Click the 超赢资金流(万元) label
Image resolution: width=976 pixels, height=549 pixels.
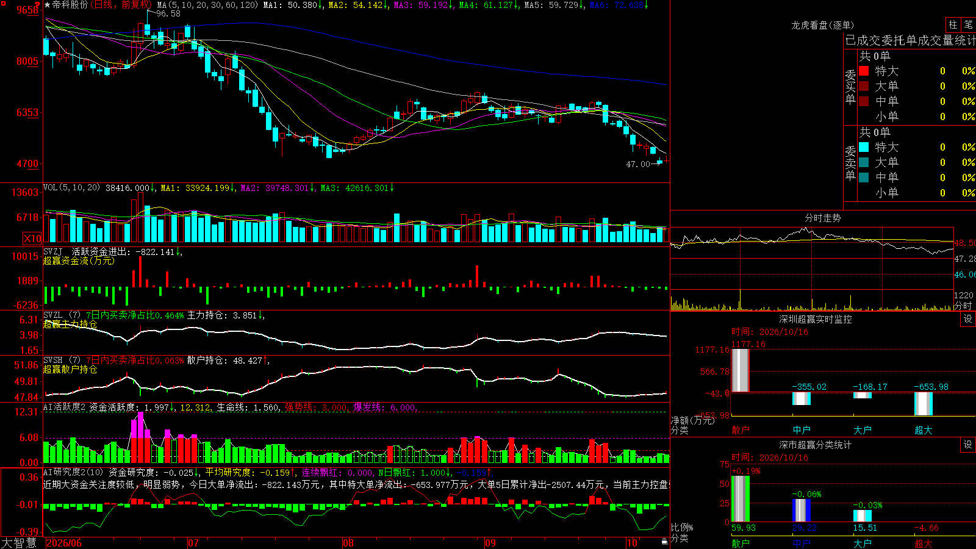(x=79, y=260)
